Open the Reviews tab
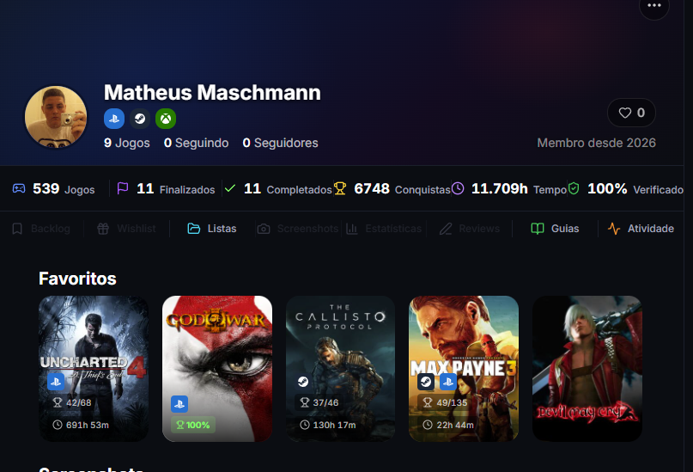Image resolution: width=693 pixels, height=472 pixels. (x=470, y=229)
